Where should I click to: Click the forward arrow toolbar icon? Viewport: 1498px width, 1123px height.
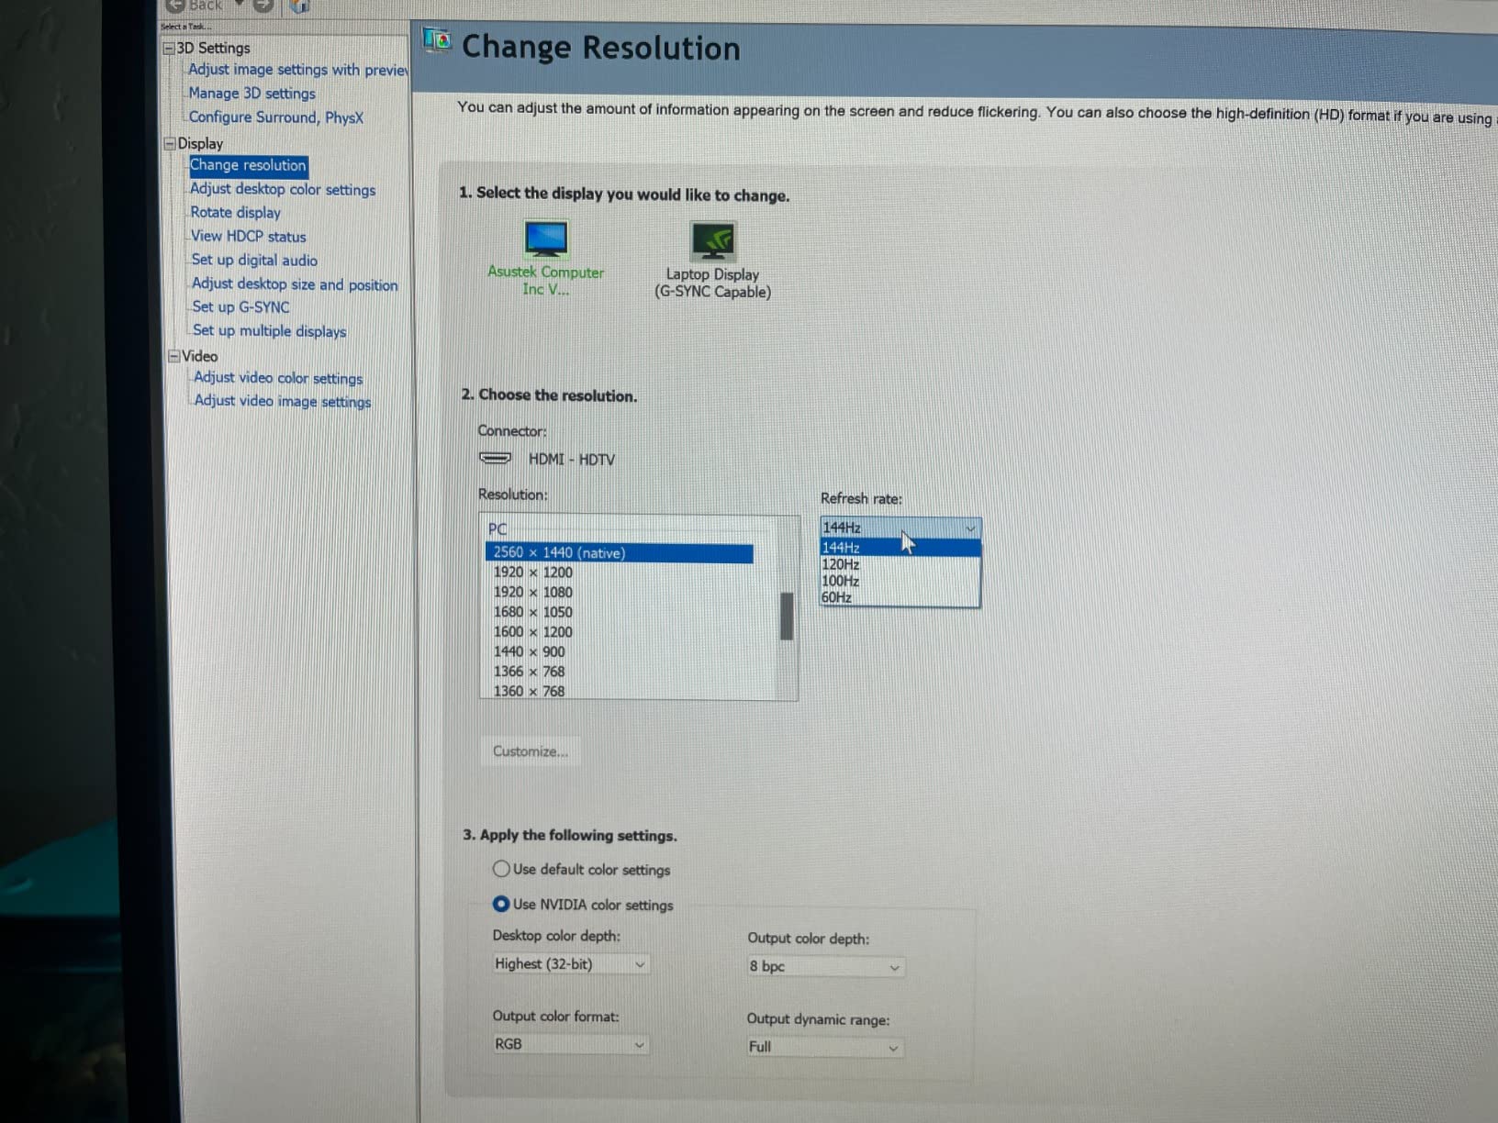pos(263,6)
